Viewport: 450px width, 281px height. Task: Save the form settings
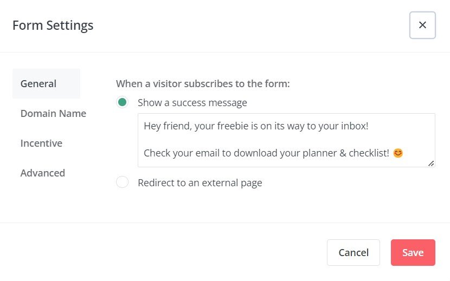413,253
